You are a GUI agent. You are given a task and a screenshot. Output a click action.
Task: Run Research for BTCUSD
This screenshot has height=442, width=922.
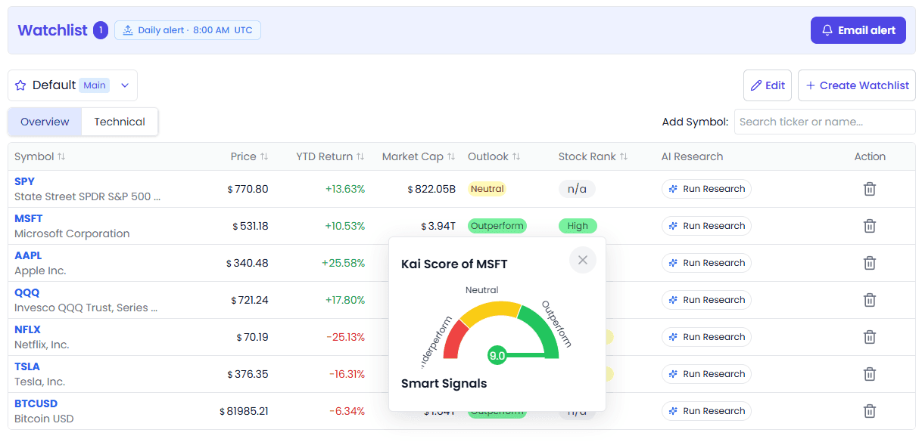706,411
